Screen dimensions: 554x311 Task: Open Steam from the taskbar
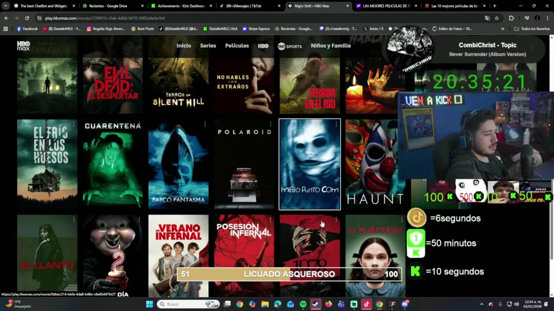coord(316,304)
